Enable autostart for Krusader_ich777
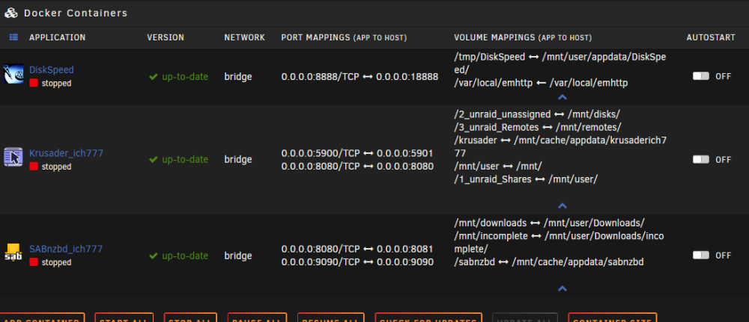The width and height of the screenshot is (749, 322). click(x=701, y=160)
